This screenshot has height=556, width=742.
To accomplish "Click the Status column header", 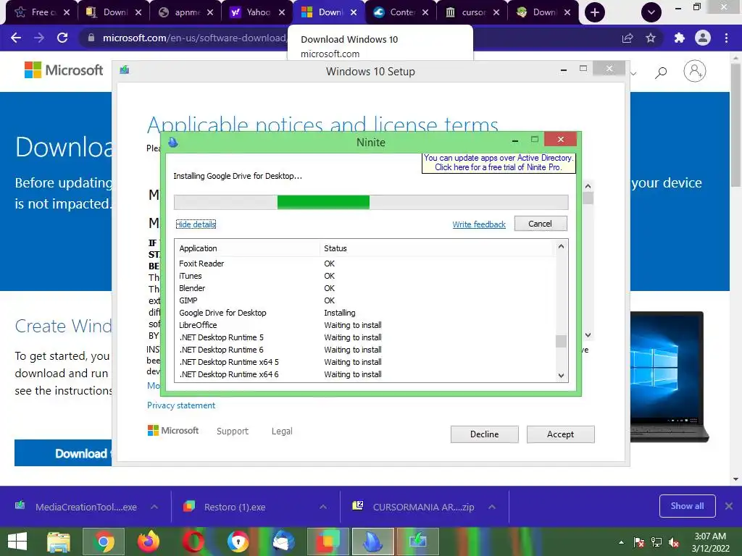I will point(436,248).
